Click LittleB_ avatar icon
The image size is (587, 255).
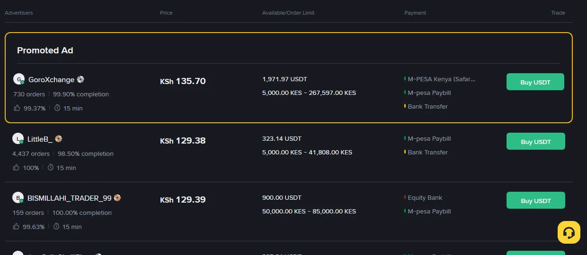tap(18, 139)
